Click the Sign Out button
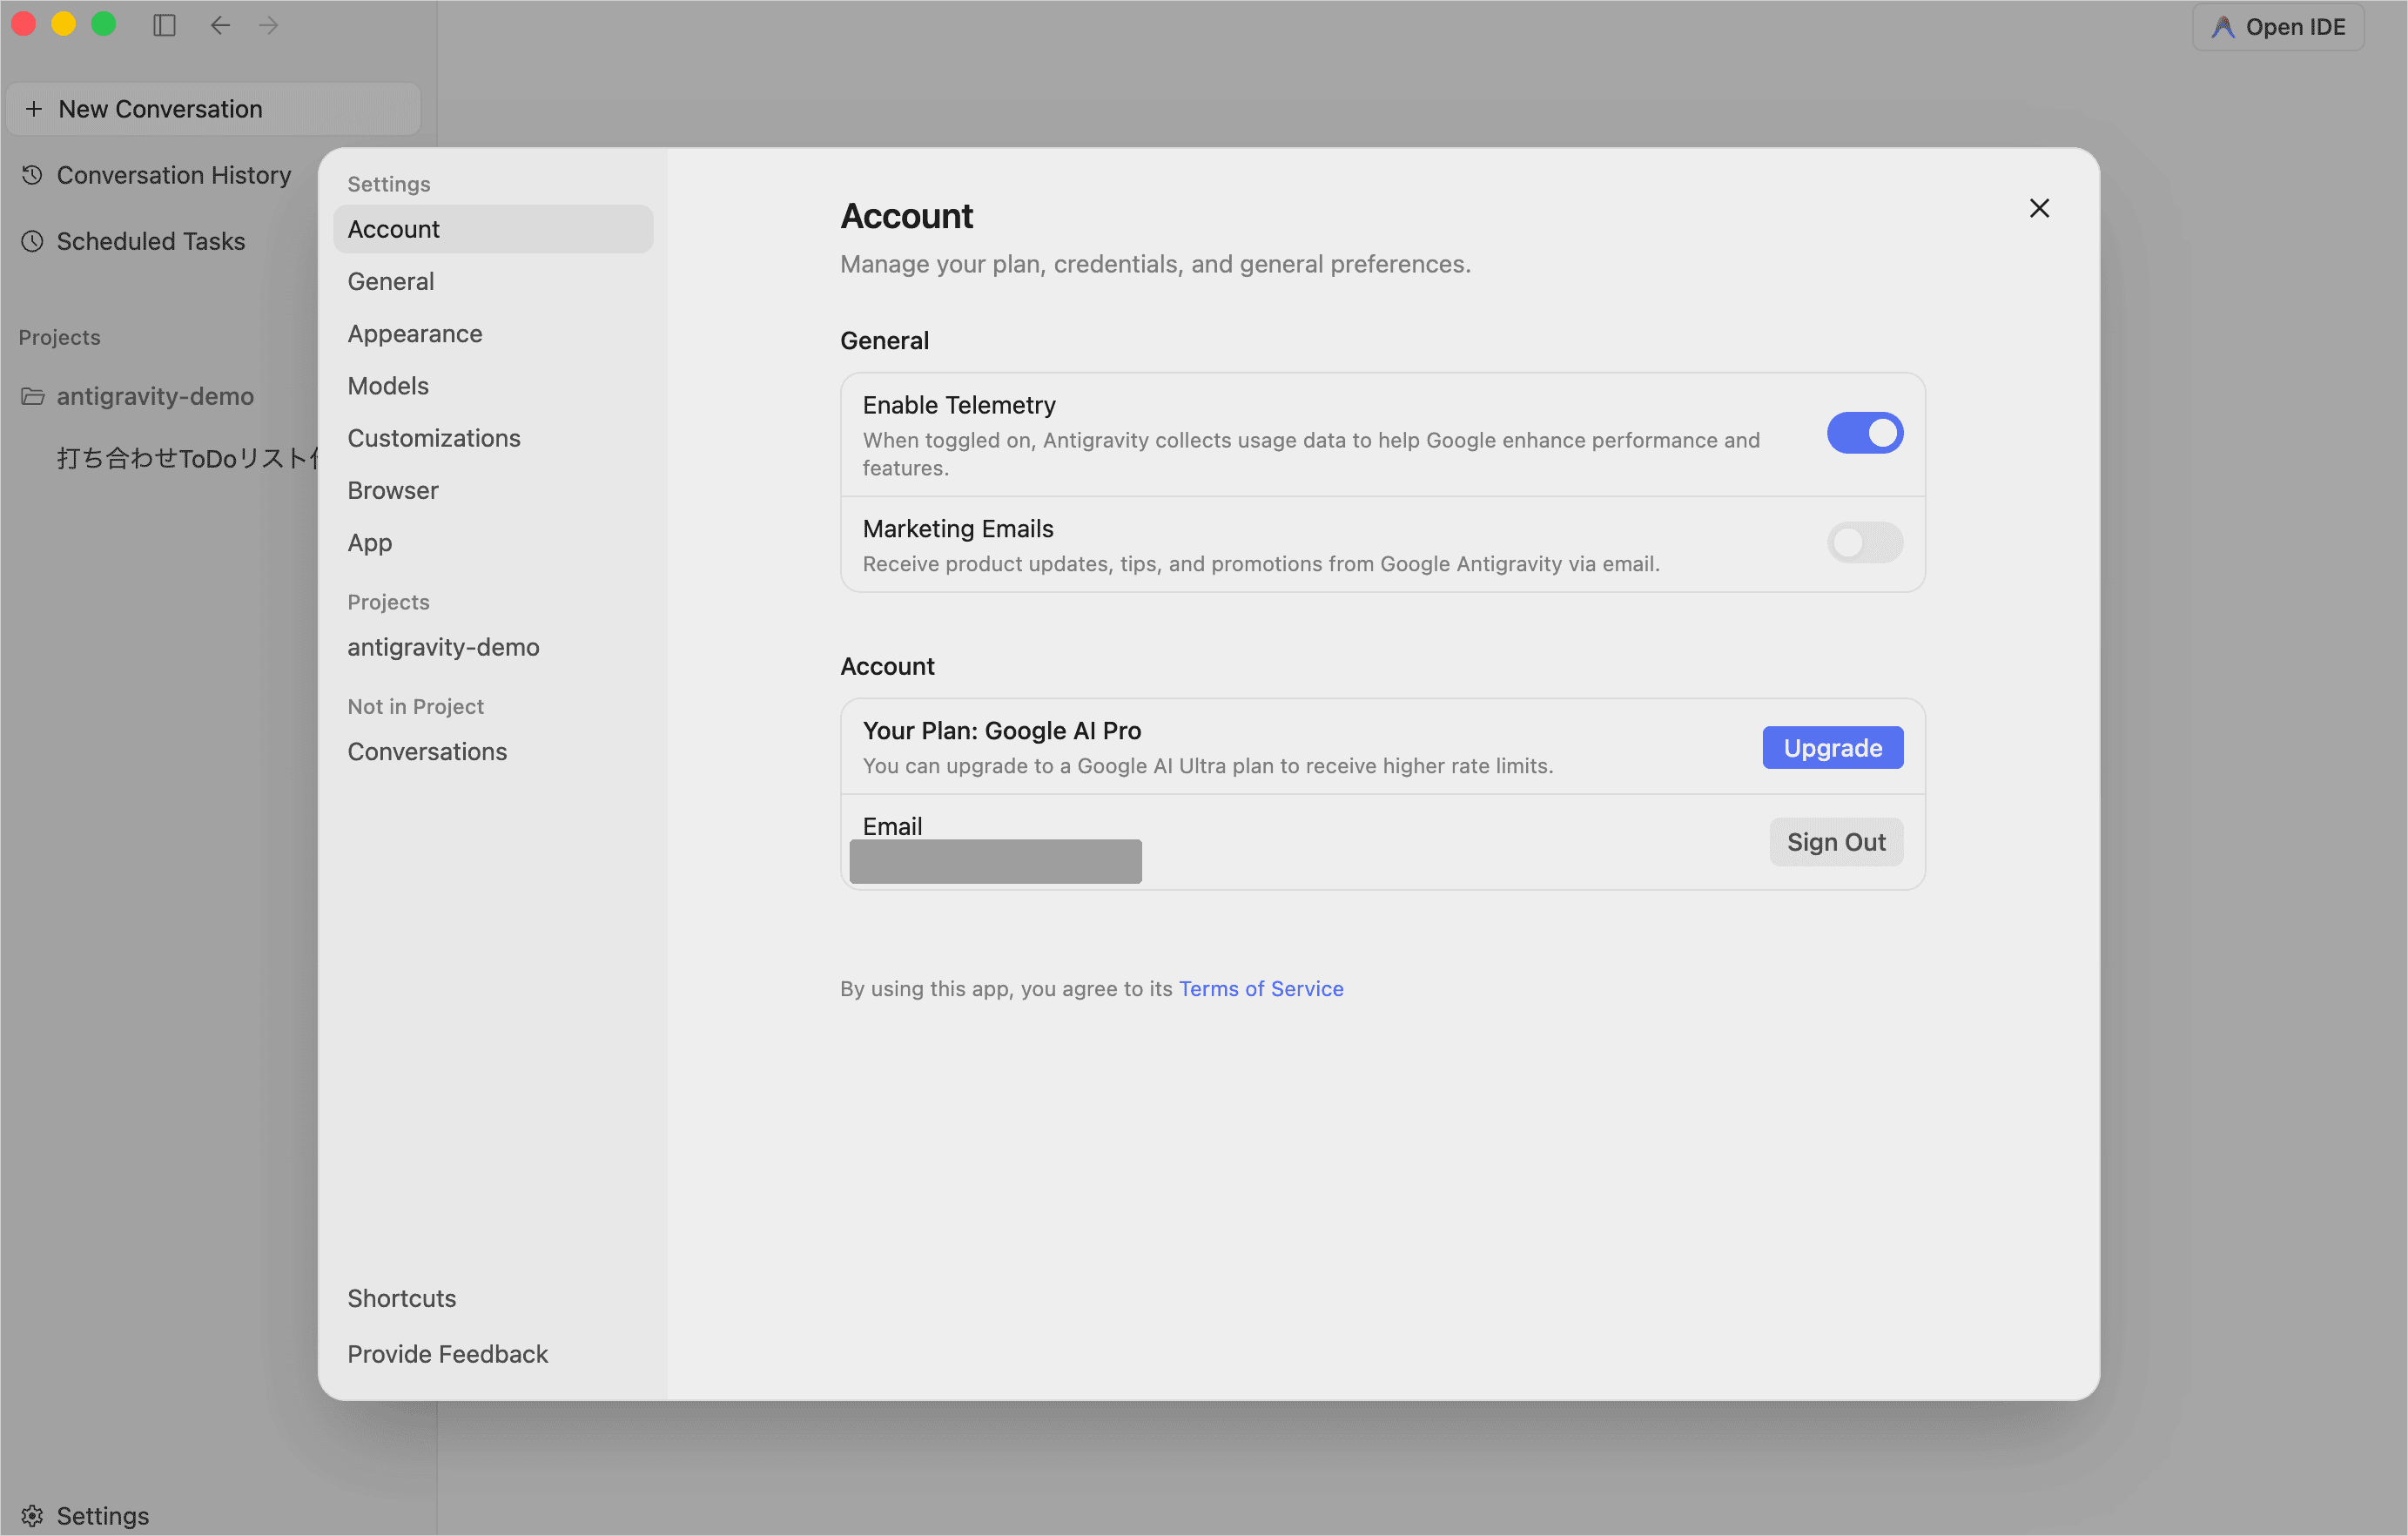 pyautogui.click(x=1836, y=842)
